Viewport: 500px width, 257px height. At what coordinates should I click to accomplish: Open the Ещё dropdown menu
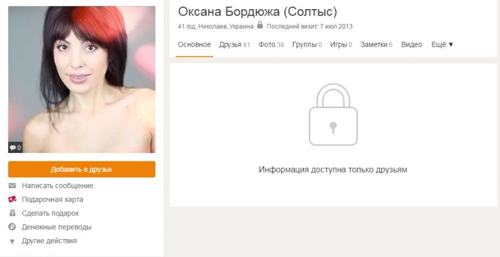pos(442,45)
